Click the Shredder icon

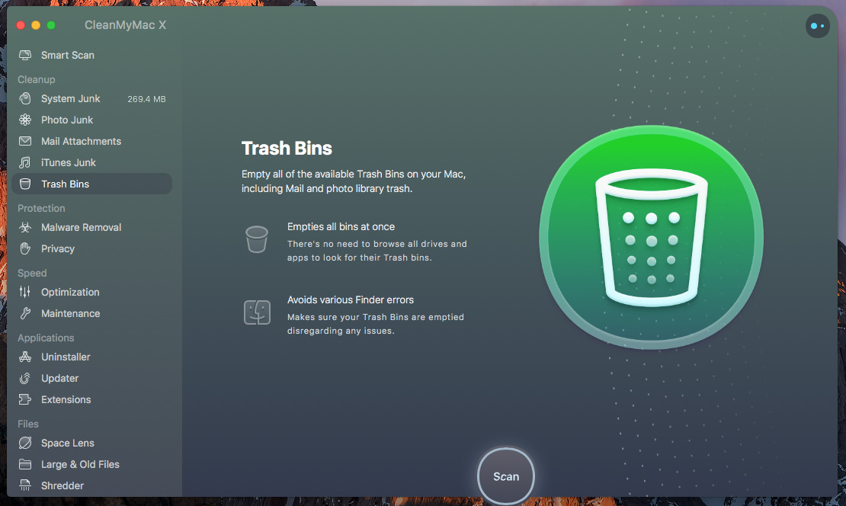pos(25,485)
